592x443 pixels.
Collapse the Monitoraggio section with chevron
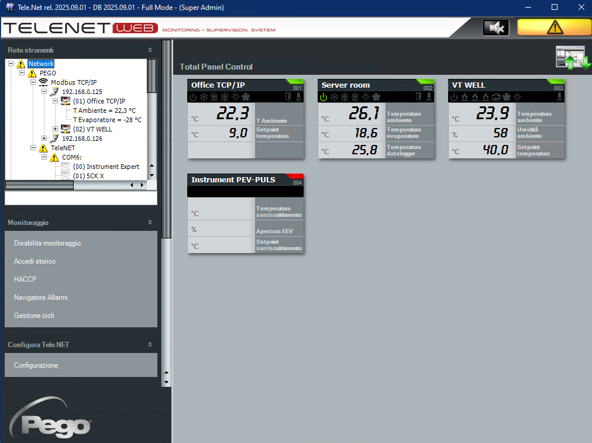click(x=150, y=223)
